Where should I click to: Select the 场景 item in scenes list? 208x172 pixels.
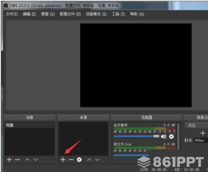click(x=30, y=125)
